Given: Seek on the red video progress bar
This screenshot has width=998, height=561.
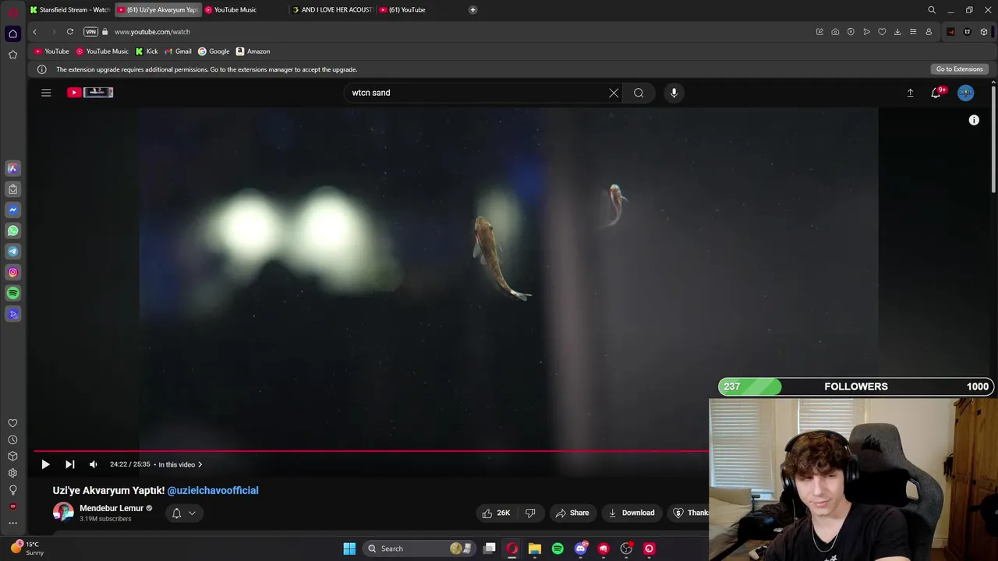Looking at the screenshot, I should [x=371, y=450].
